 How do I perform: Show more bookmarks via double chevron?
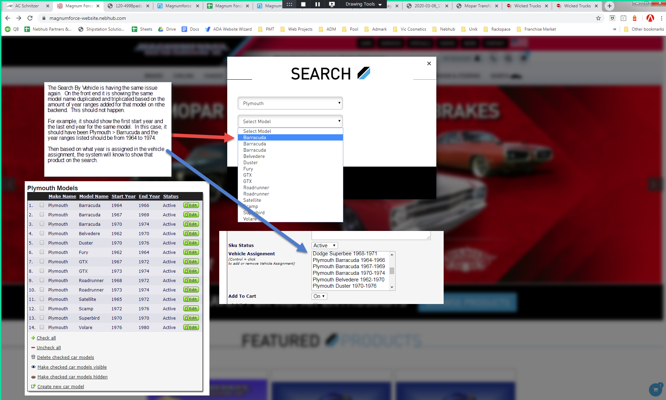614,29
